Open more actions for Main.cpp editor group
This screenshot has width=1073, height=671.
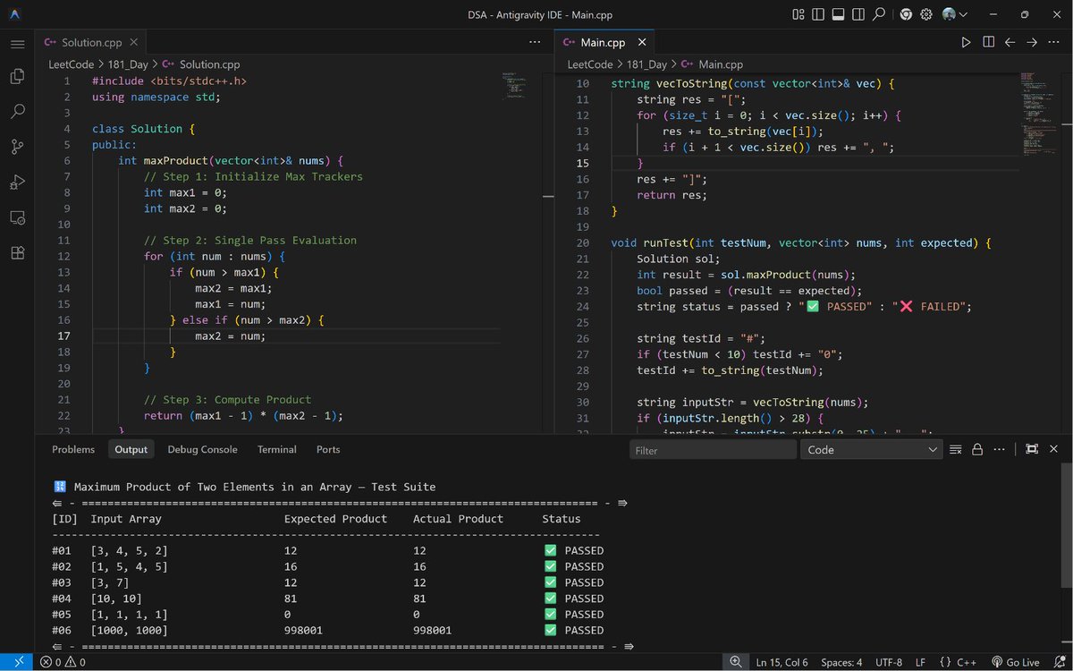tap(1053, 42)
